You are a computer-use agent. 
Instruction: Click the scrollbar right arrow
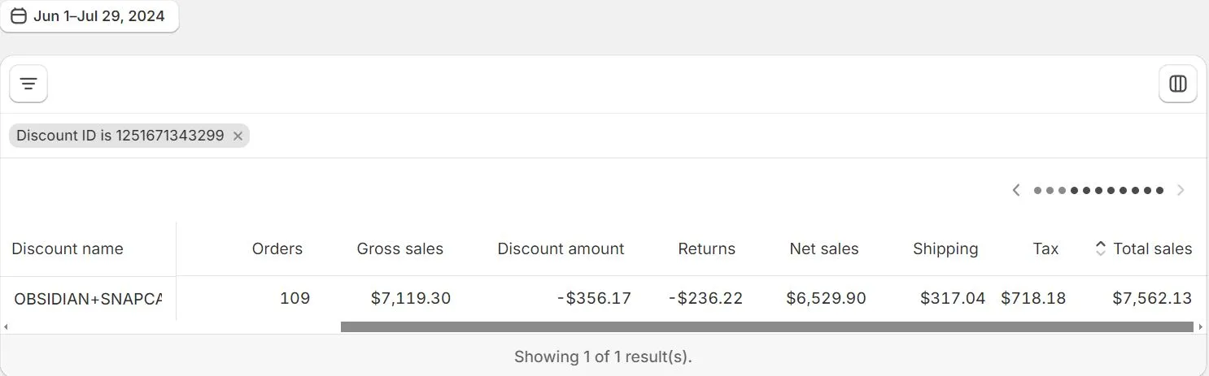click(1201, 326)
